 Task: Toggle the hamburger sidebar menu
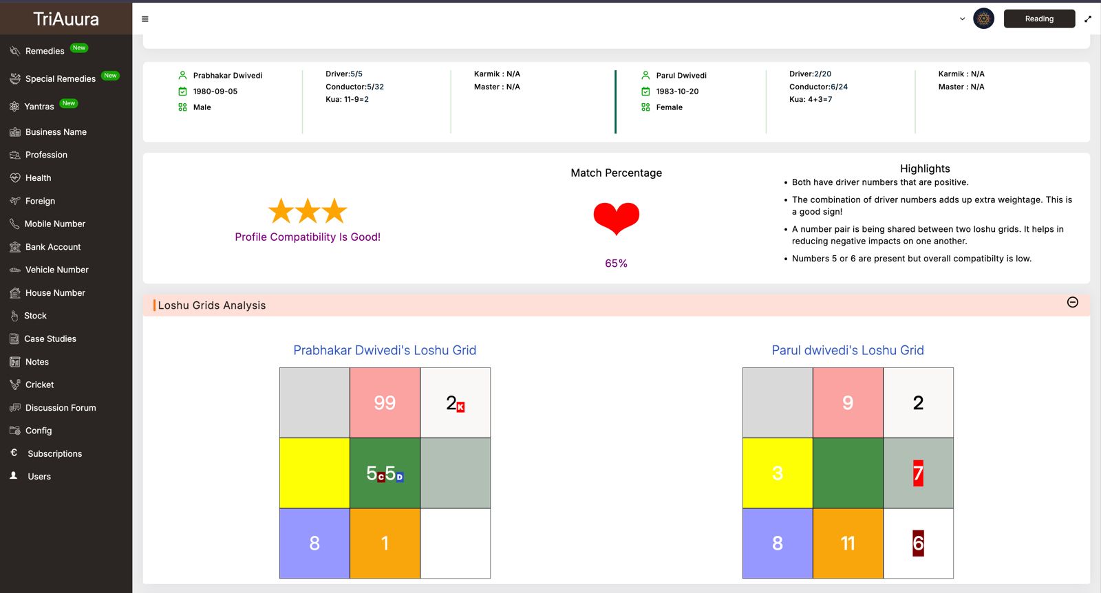pyautogui.click(x=145, y=19)
